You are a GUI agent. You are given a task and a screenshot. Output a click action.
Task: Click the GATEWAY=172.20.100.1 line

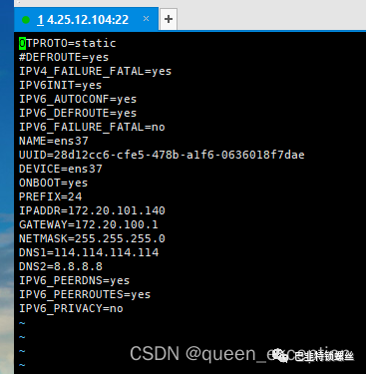click(x=89, y=224)
